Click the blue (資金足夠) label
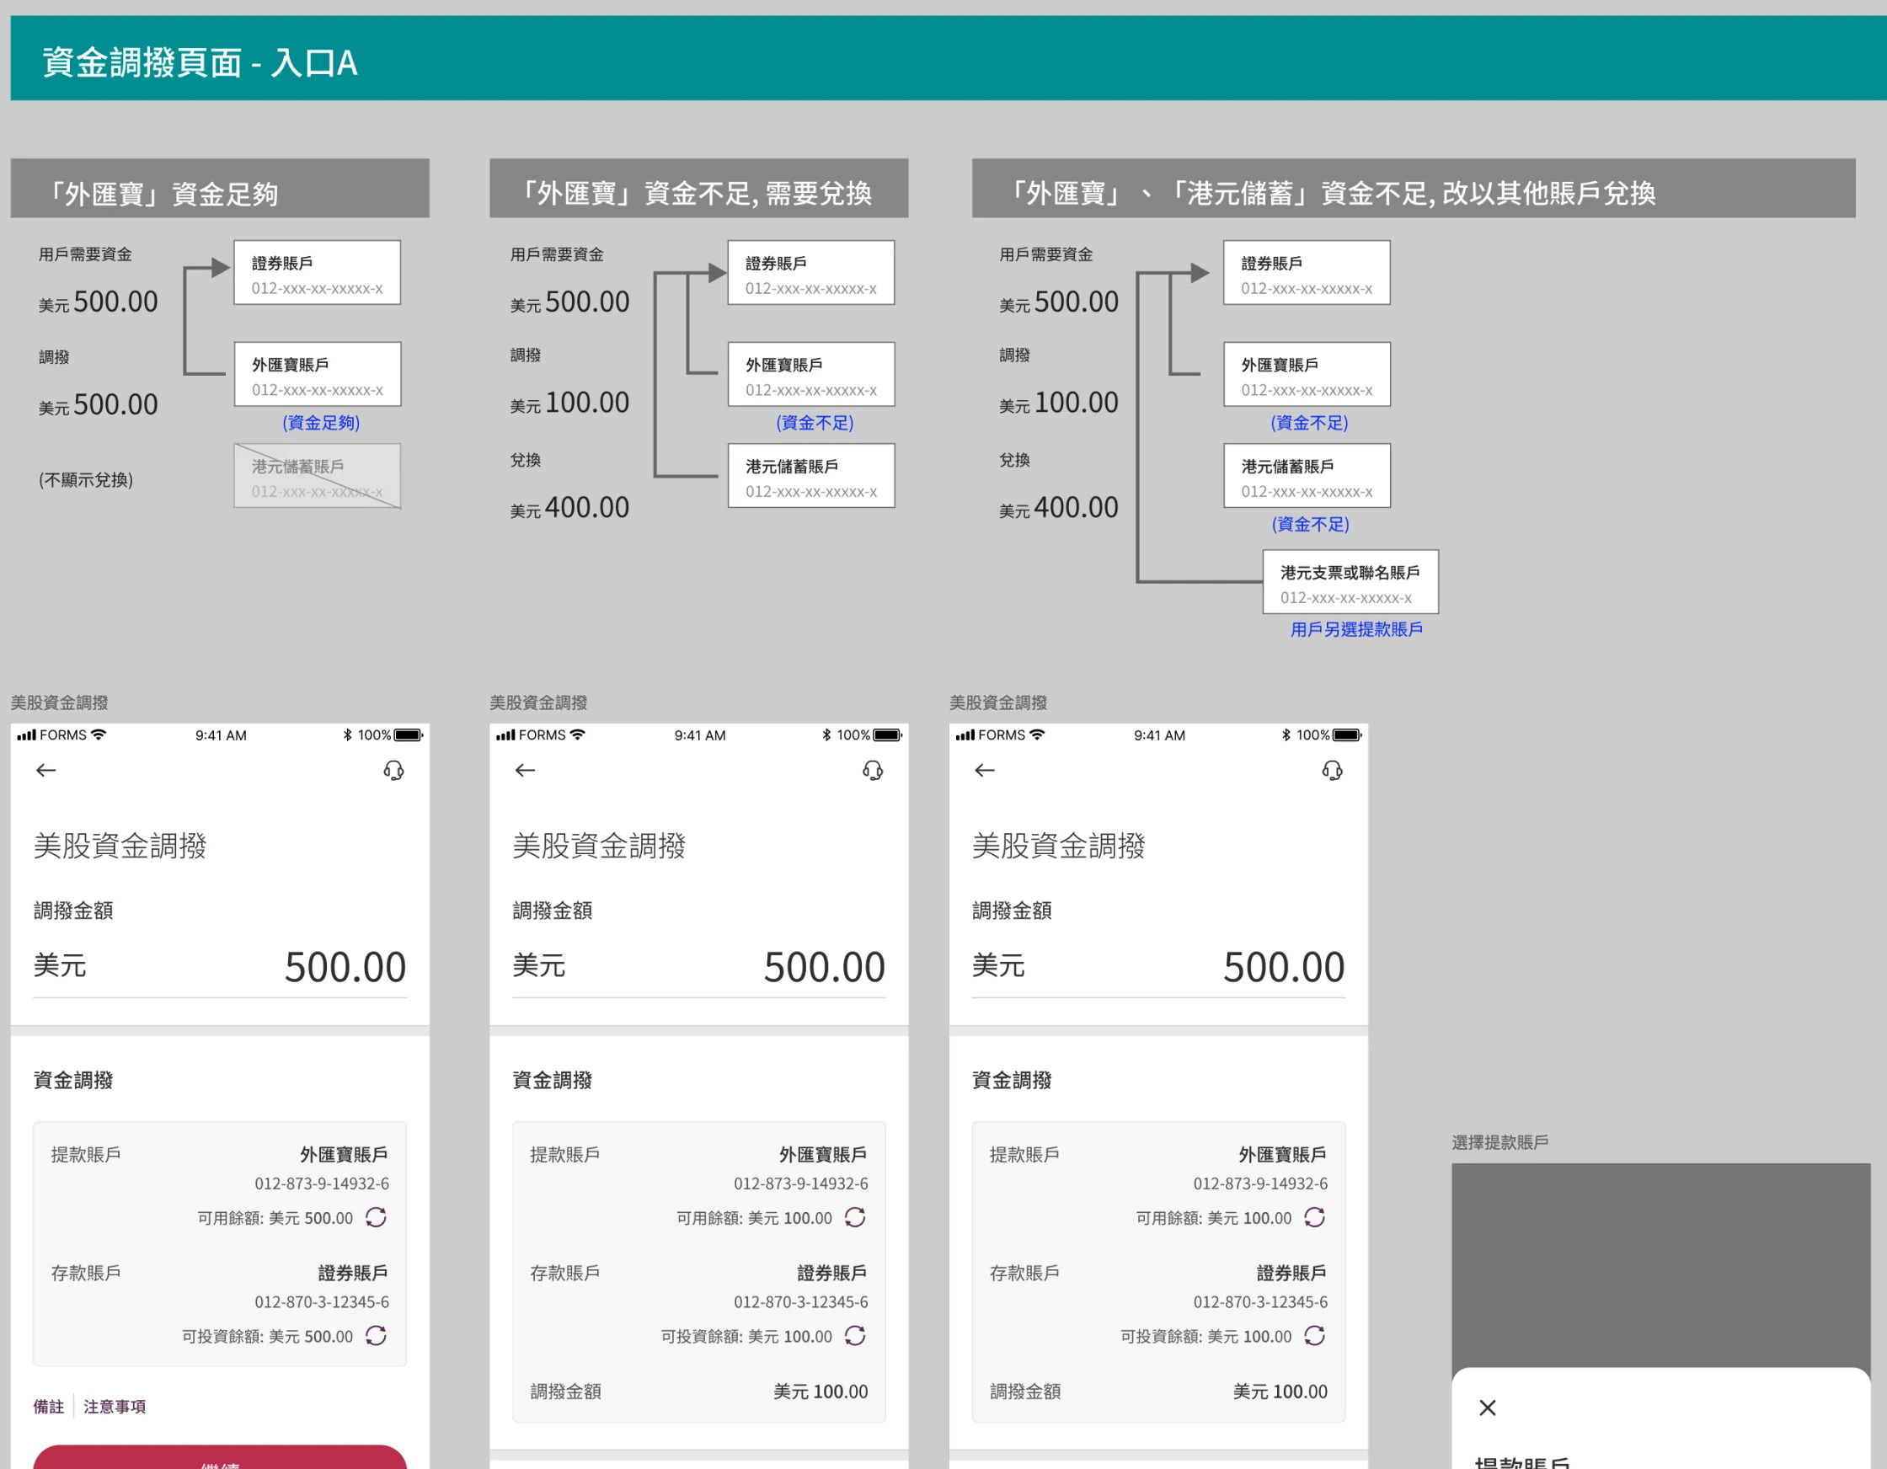1887x1469 pixels. pyautogui.click(x=321, y=423)
